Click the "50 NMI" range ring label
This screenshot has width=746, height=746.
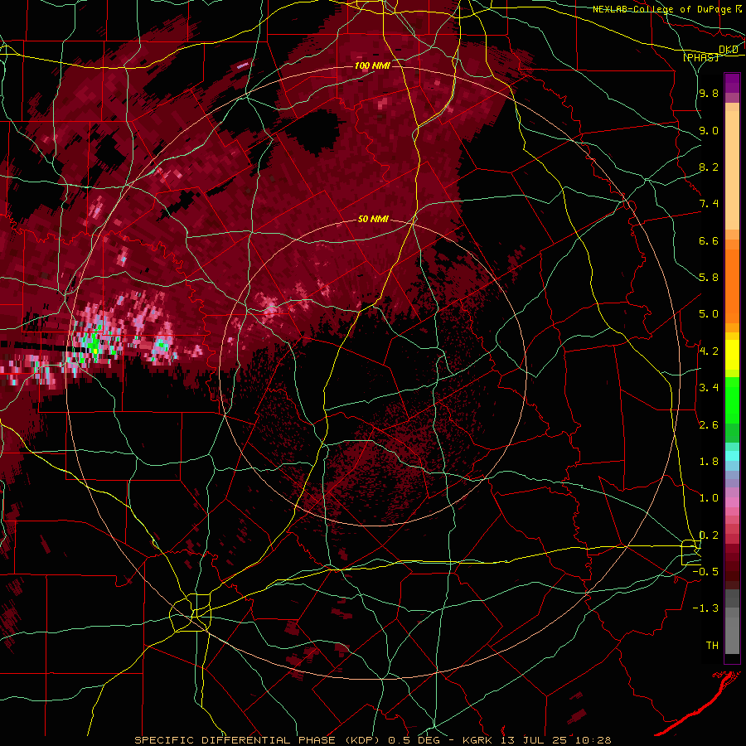pos(374,219)
